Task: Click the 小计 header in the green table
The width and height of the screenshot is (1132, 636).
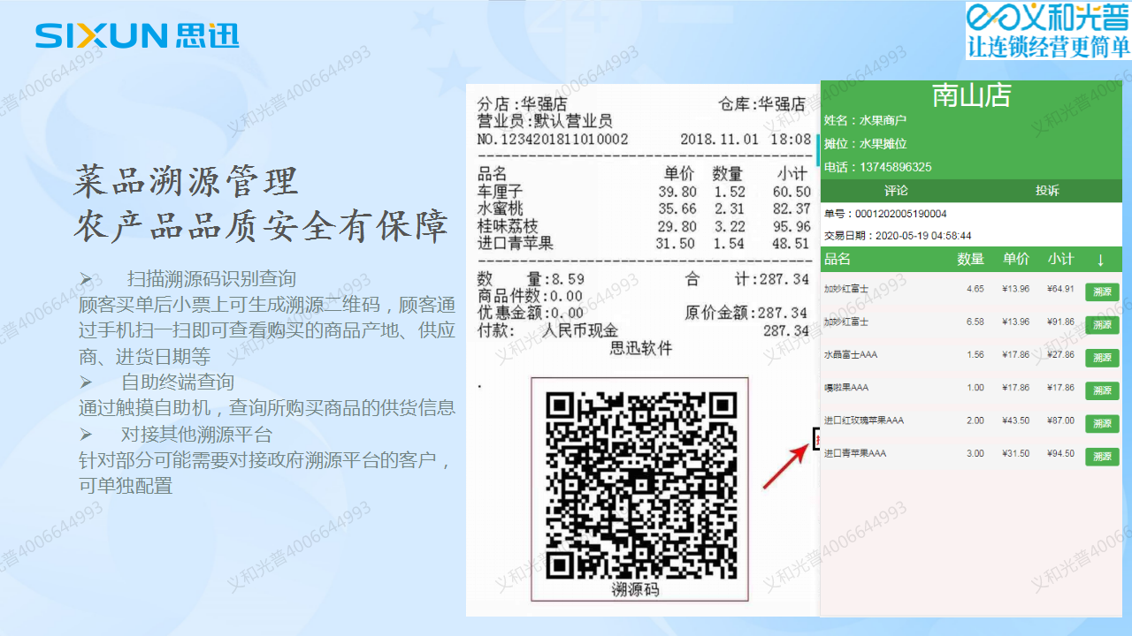Action: [x=1060, y=259]
